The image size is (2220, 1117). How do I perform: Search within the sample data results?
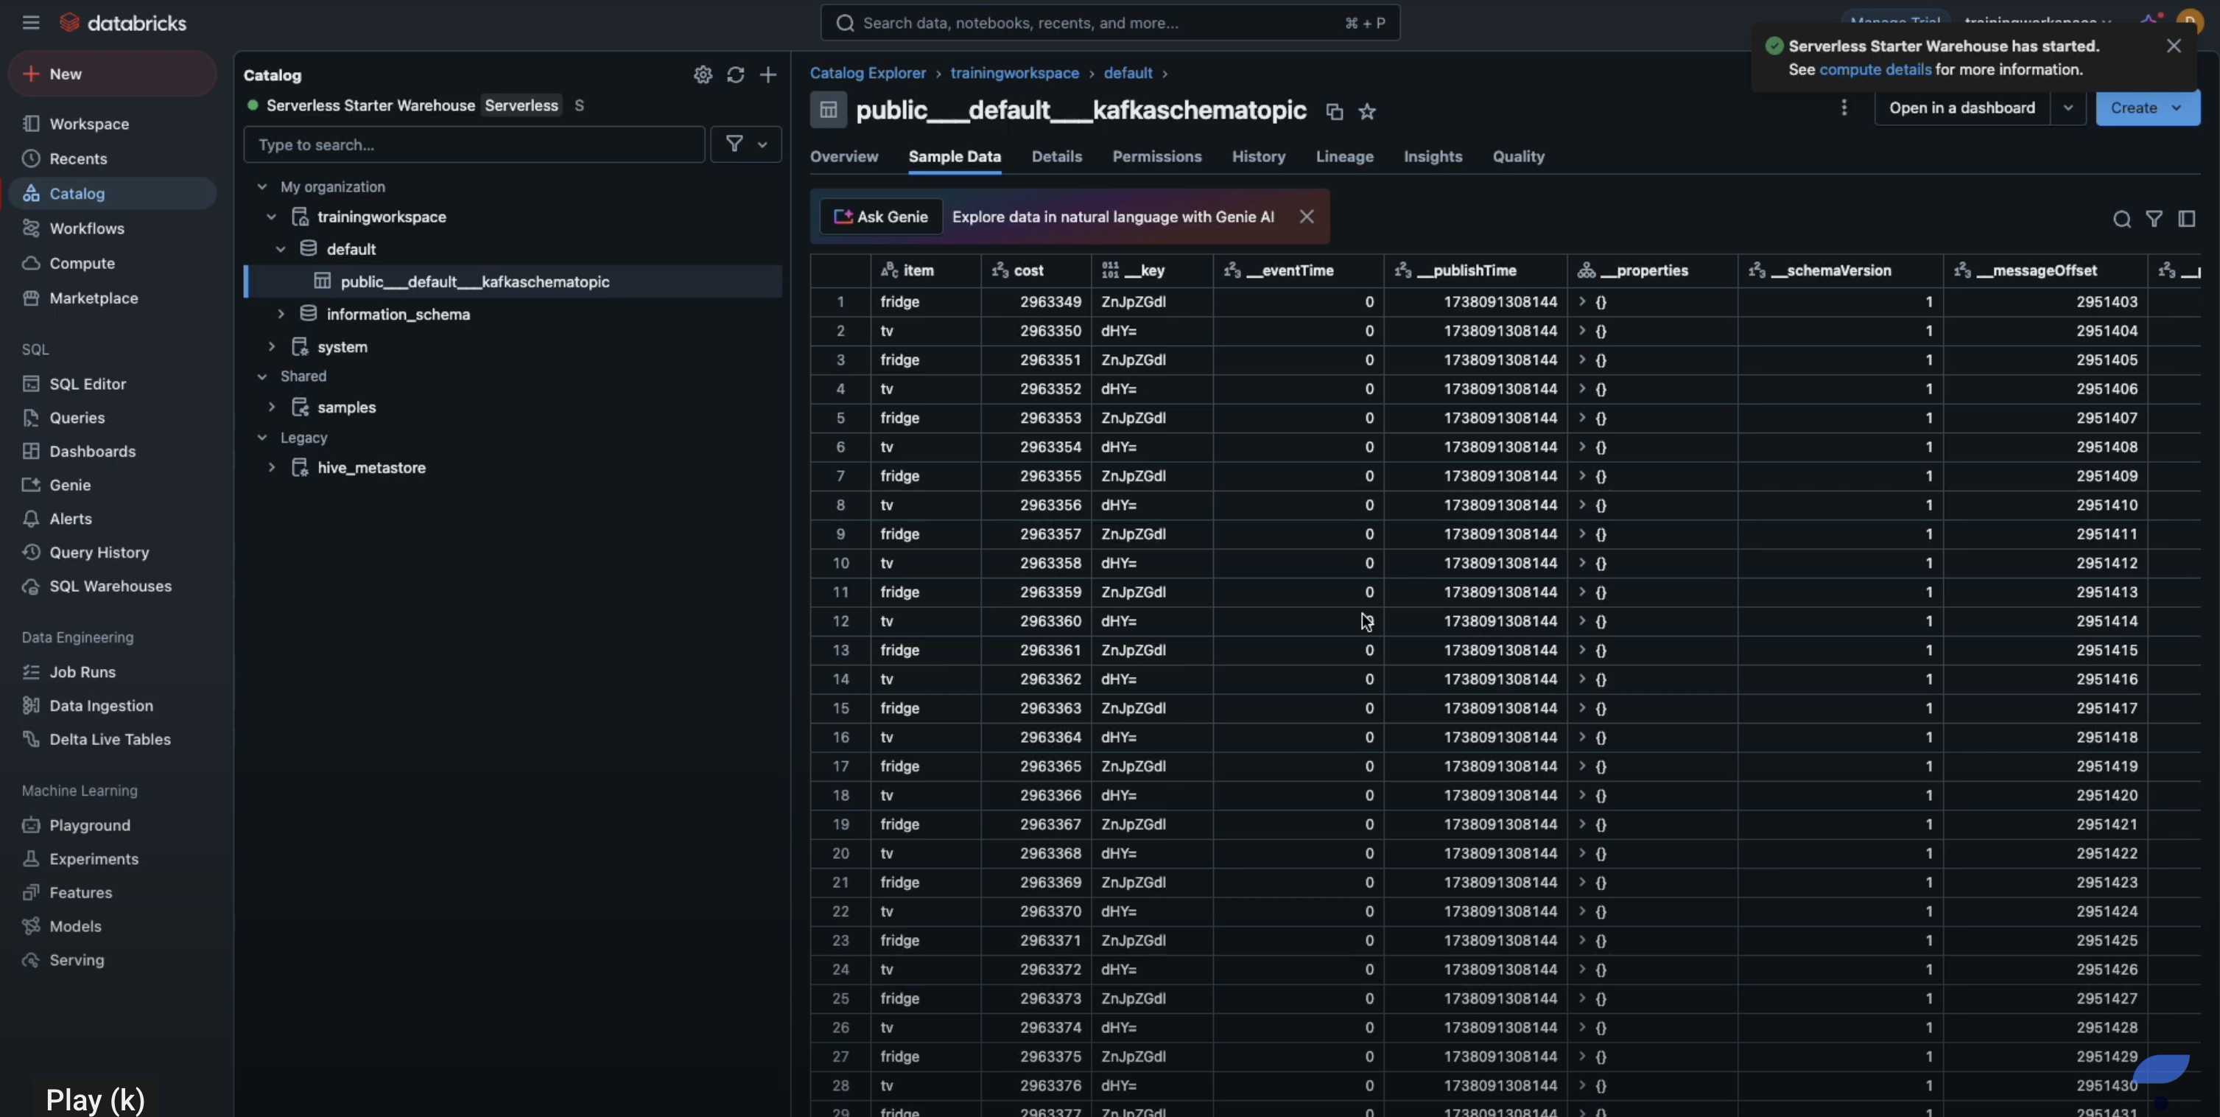point(2121,219)
